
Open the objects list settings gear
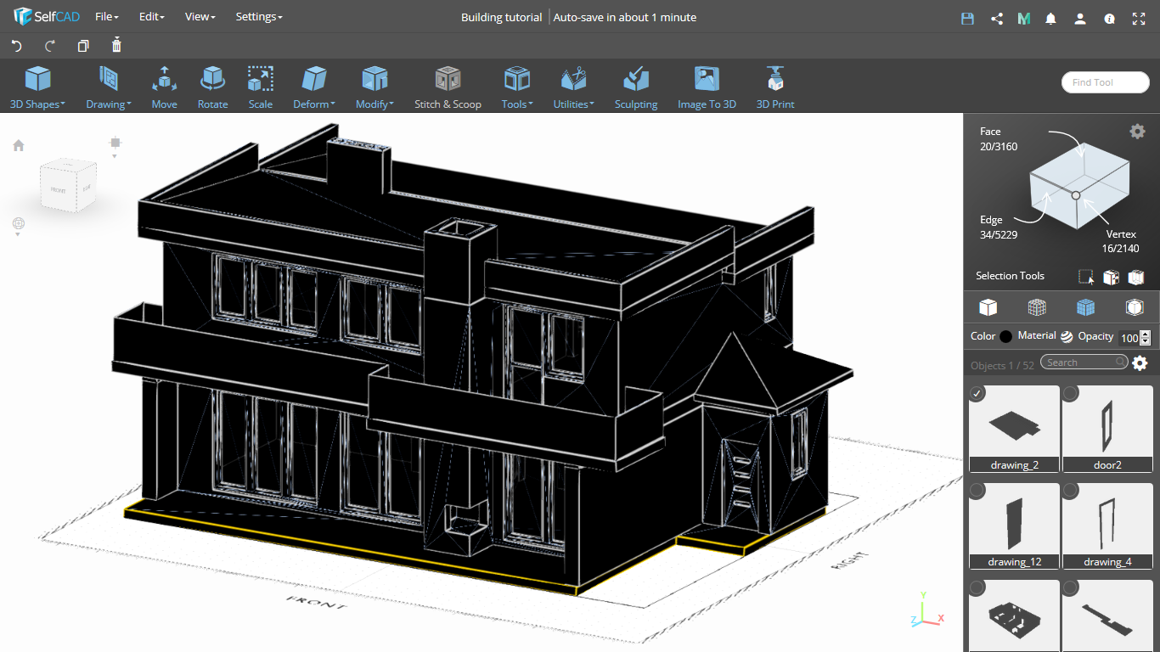[1140, 363]
